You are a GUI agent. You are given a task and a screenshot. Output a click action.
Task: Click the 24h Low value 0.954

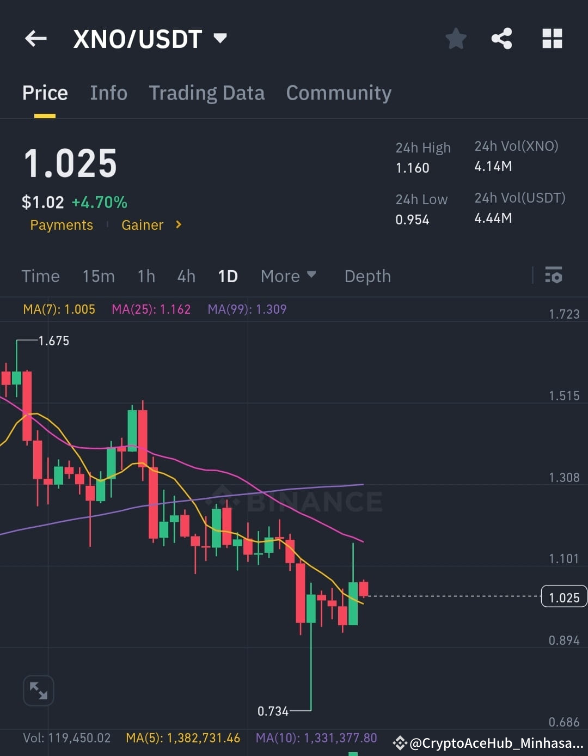[x=412, y=220]
